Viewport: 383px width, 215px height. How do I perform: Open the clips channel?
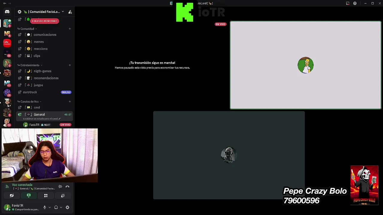click(x=45, y=56)
